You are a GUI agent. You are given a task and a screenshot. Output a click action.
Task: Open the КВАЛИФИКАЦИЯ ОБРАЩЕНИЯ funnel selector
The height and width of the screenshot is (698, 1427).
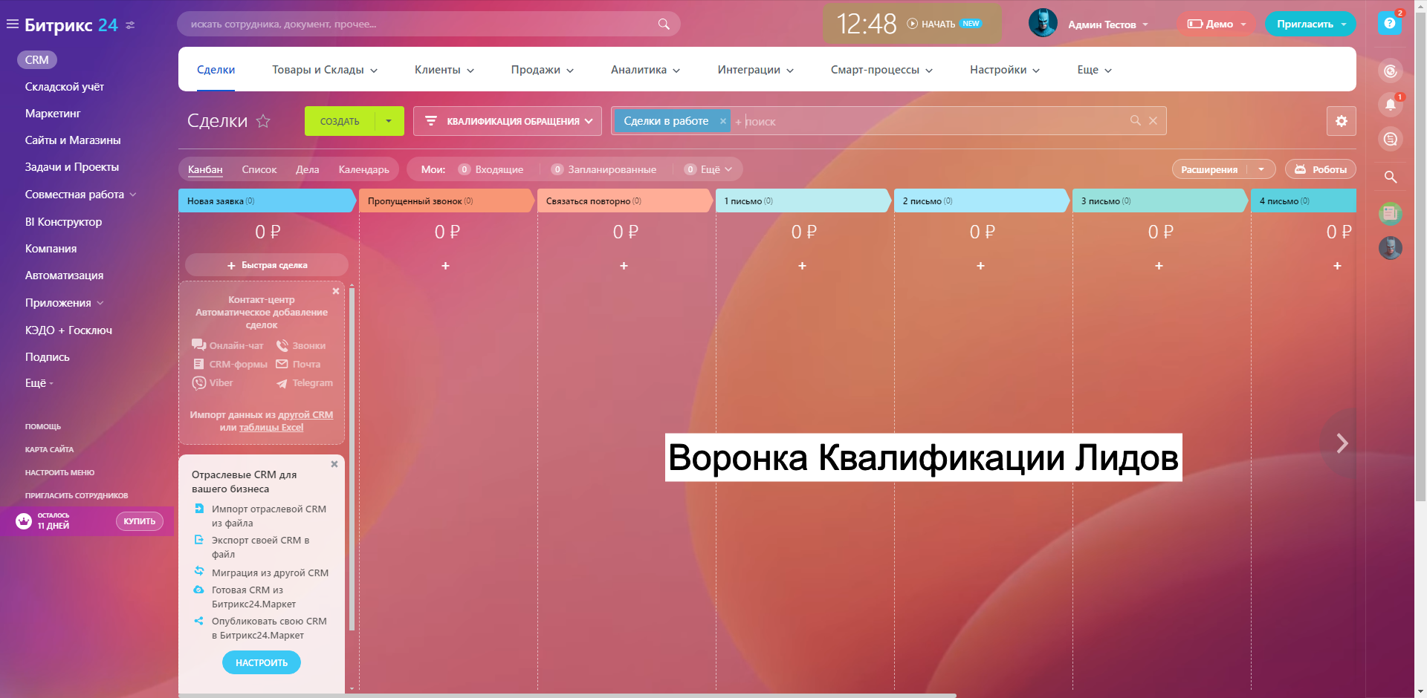pos(508,121)
